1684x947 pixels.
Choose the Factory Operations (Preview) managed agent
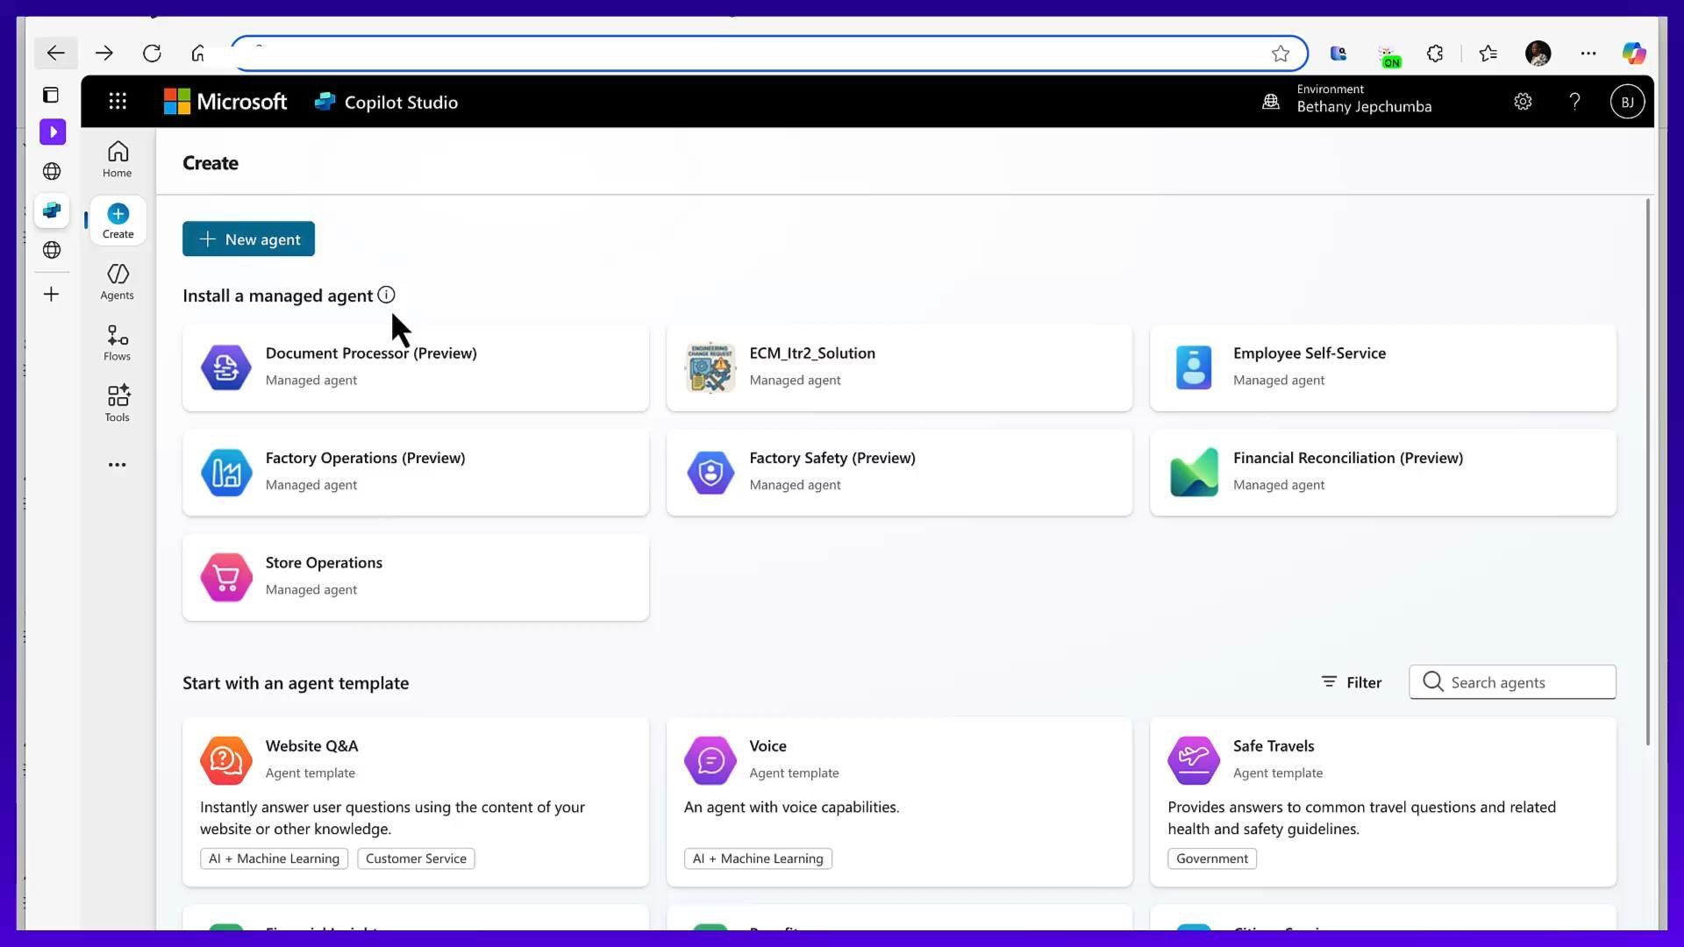click(416, 472)
